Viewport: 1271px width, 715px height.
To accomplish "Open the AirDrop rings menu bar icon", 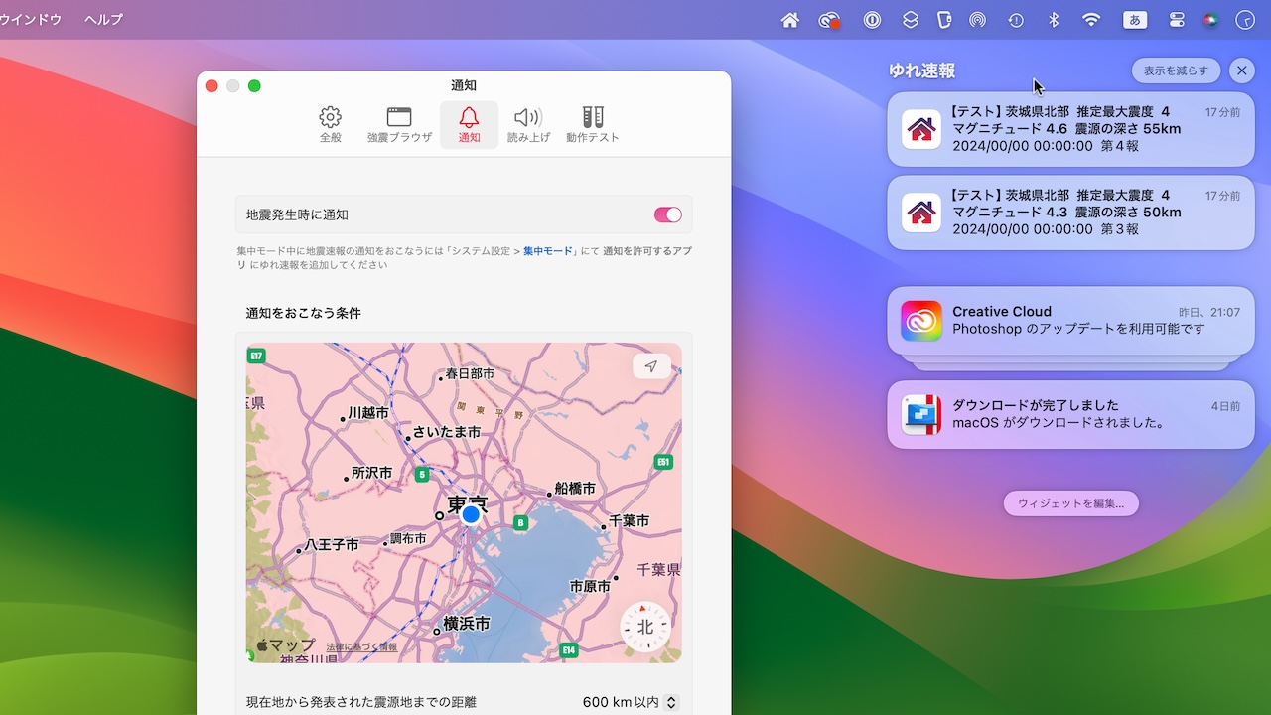I will coord(977,20).
